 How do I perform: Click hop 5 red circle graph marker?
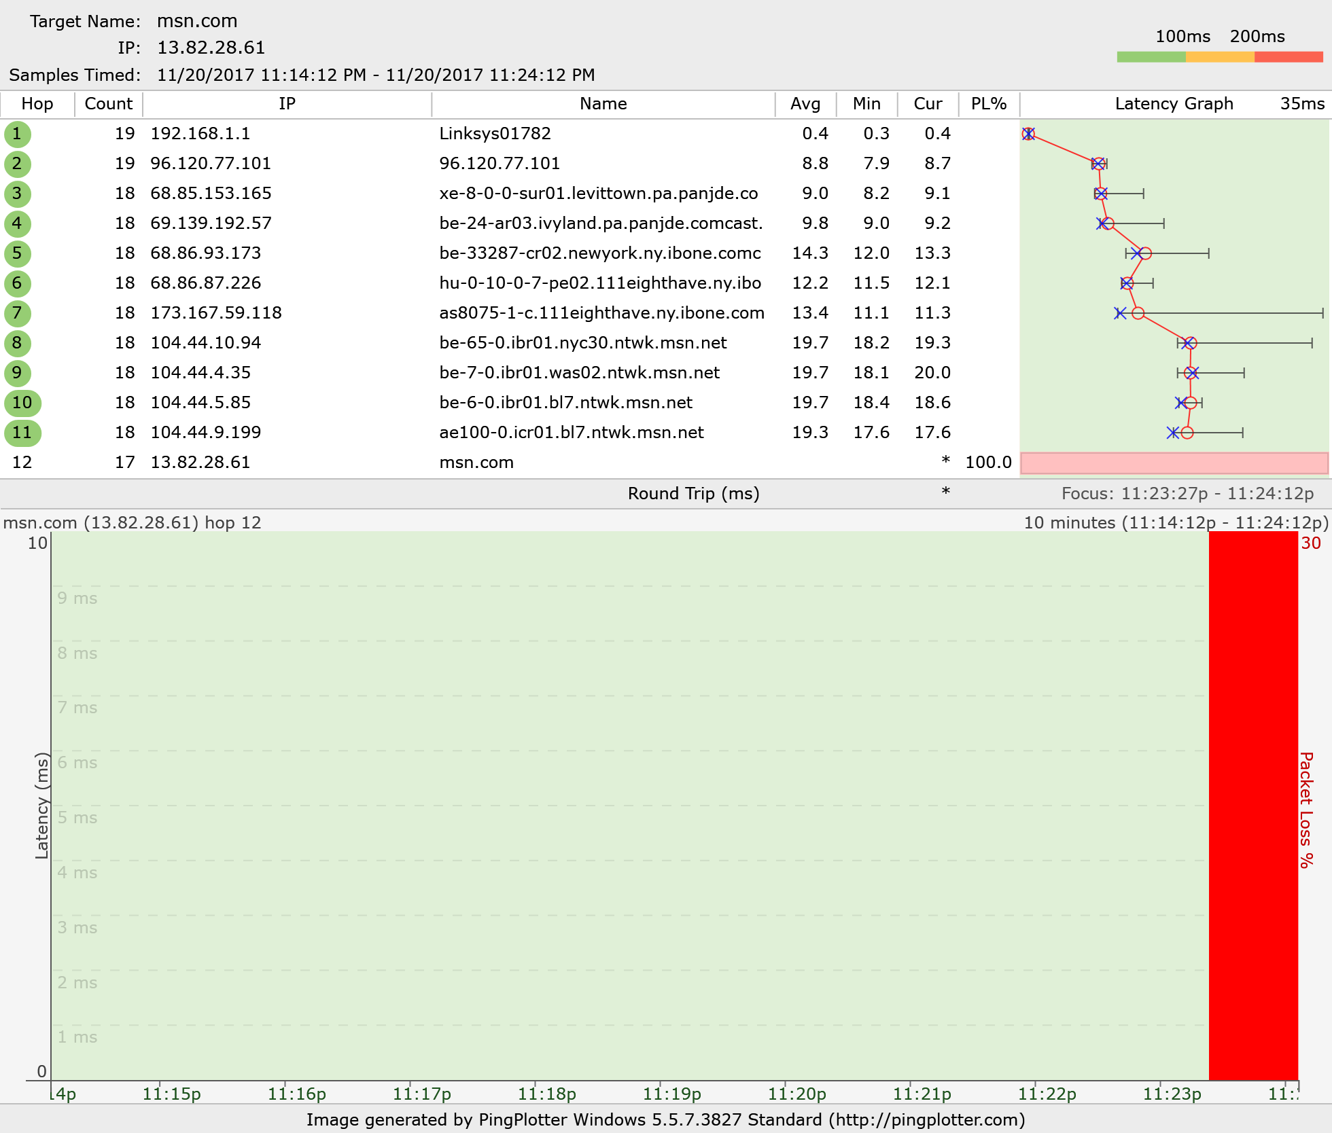click(1146, 253)
